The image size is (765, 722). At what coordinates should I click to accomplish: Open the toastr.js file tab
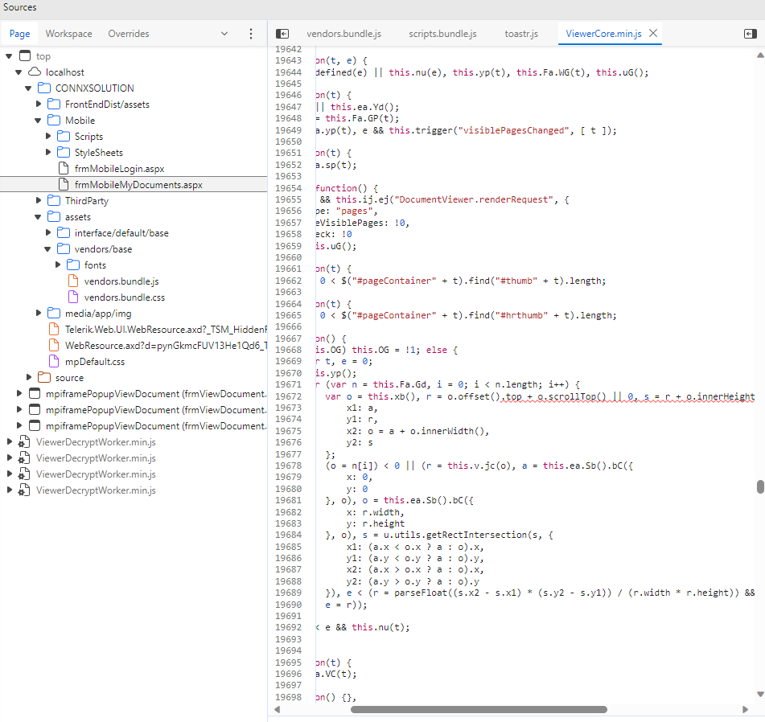tap(521, 34)
